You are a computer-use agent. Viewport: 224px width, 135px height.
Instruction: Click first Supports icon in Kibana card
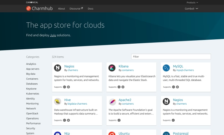[119, 87]
